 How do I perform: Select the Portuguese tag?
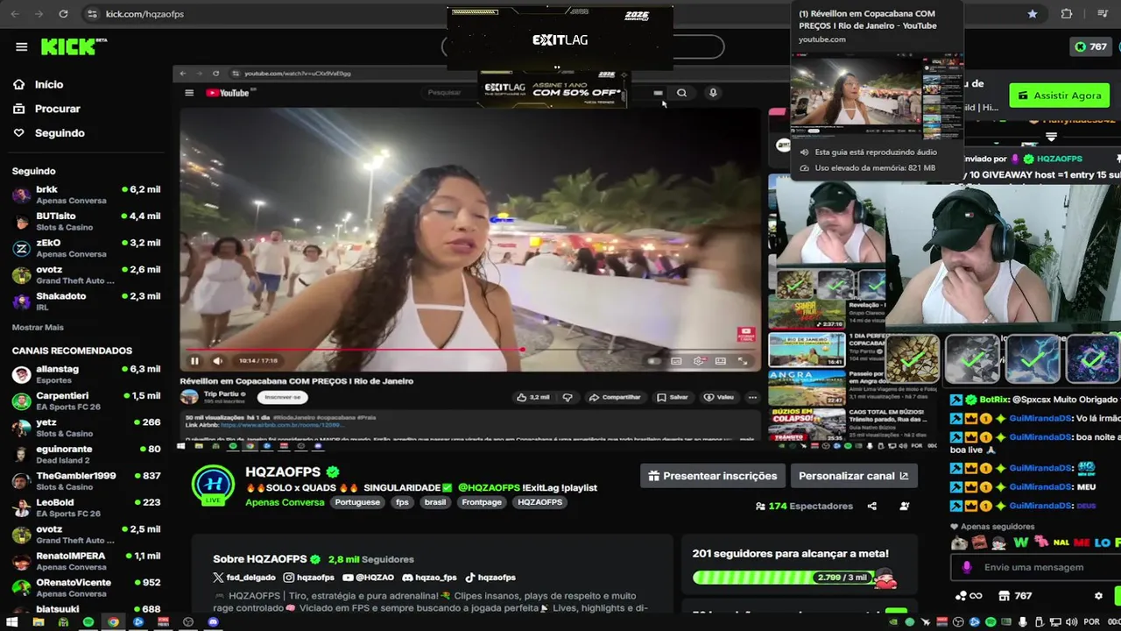[x=357, y=502]
